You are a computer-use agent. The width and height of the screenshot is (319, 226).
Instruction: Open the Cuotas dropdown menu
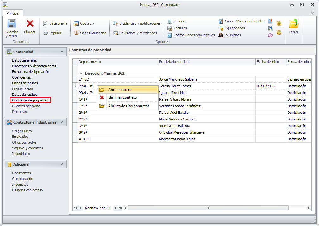(84, 23)
